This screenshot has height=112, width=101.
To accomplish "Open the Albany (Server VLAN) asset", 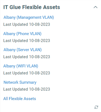I will point(23,50).
